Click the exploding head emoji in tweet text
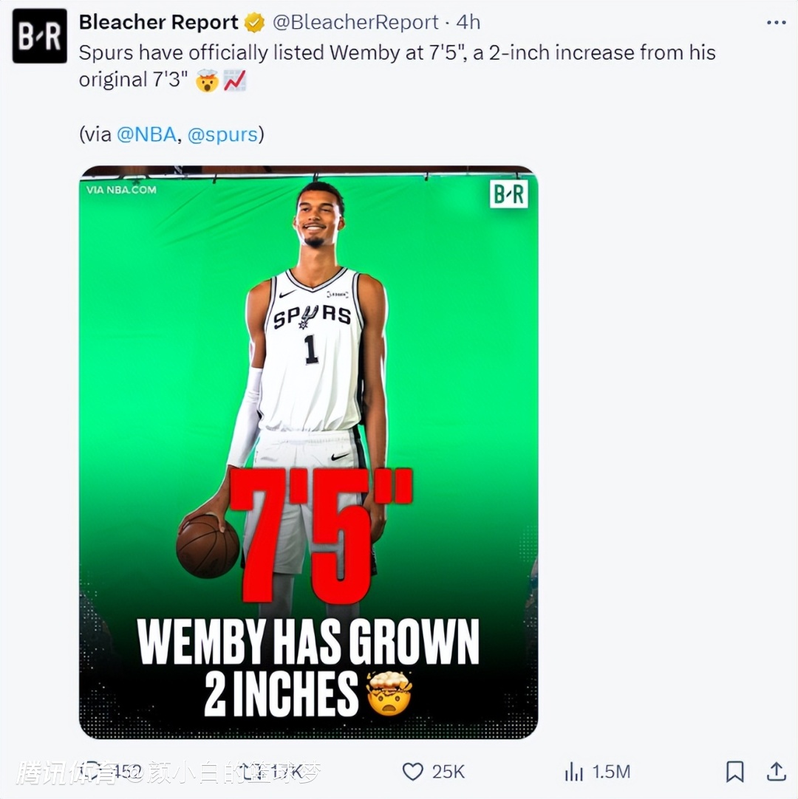Viewport: 798px width, 799px height. coord(205,80)
